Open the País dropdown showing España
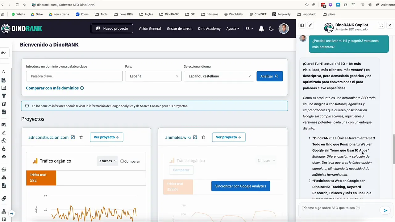Viewport: 395px width, 222px height. point(153,76)
